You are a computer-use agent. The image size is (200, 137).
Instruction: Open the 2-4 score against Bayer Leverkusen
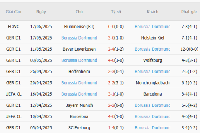pyautogui.click(x=111, y=49)
